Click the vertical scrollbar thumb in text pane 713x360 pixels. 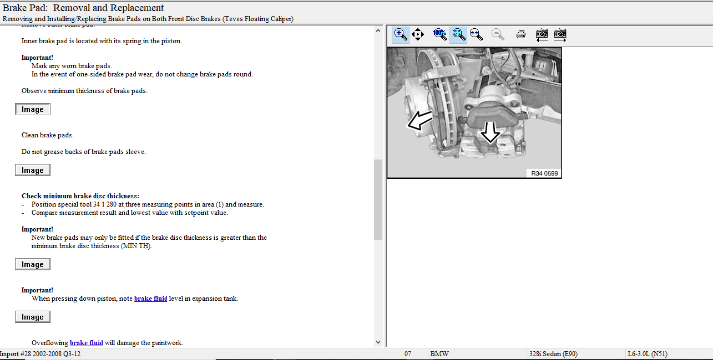pyautogui.click(x=378, y=199)
